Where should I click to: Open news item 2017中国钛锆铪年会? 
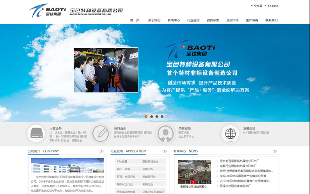point(245,181)
